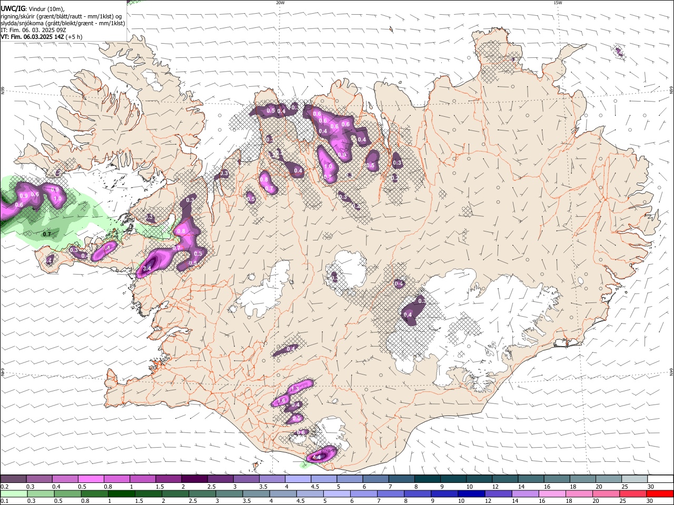Image resolution: width=674 pixels, height=505 pixels.
Task: Click the '15W' longitude label
Action: coord(557,3)
